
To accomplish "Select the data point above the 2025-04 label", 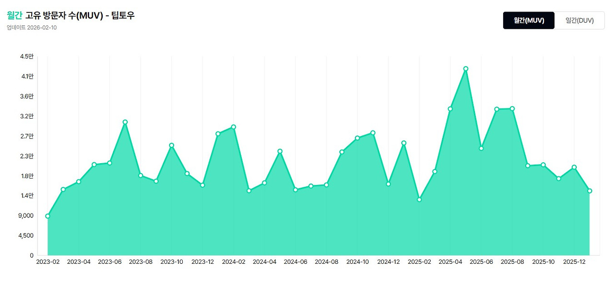I will point(450,109).
